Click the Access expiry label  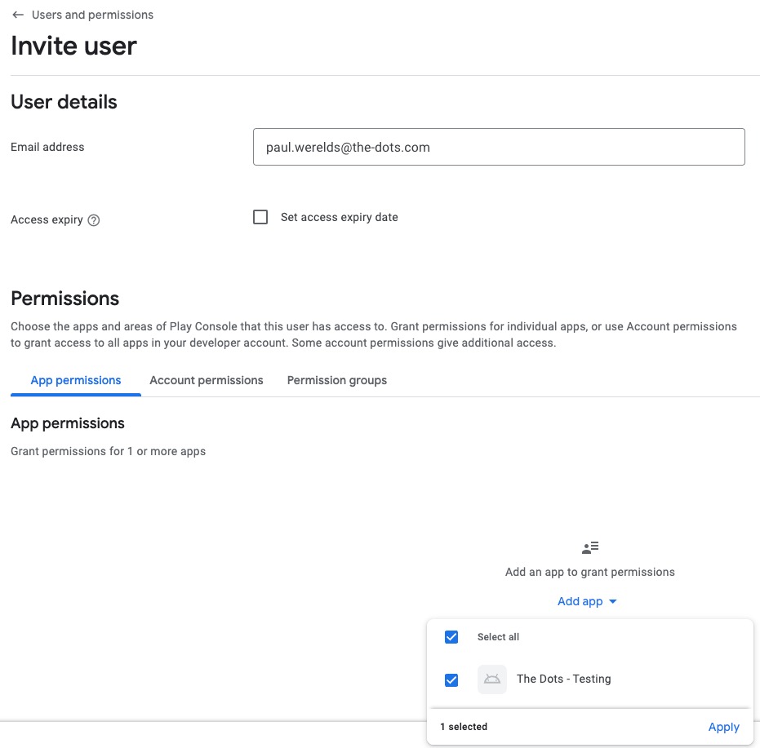pos(47,220)
